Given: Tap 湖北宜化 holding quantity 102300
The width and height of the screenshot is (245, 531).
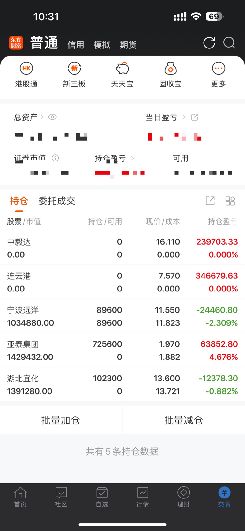Looking at the screenshot, I should coord(108,378).
